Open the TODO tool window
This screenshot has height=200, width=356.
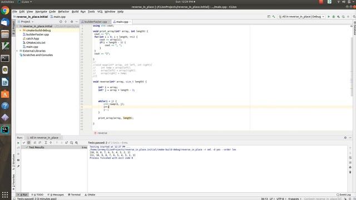pyautogui.click(x=38, y=195)
